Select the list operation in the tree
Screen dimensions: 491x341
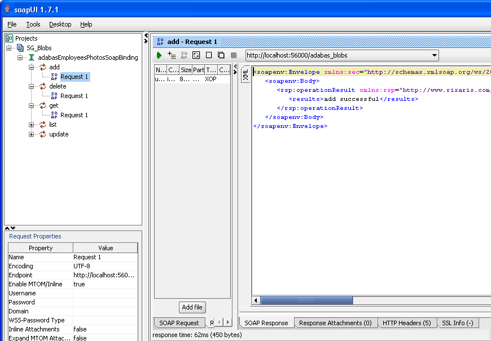point(53,125)
